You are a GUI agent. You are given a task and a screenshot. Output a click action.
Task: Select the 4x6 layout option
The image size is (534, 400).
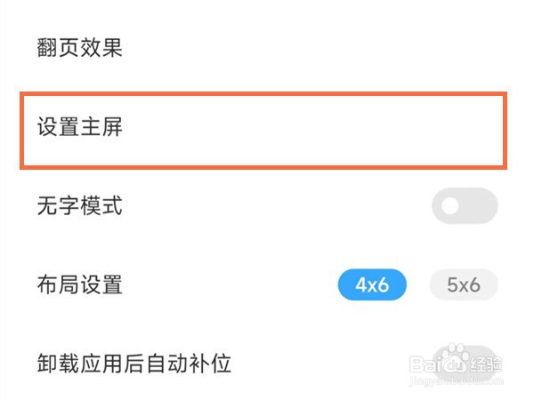pyautogui.click(x=372, y=284)
